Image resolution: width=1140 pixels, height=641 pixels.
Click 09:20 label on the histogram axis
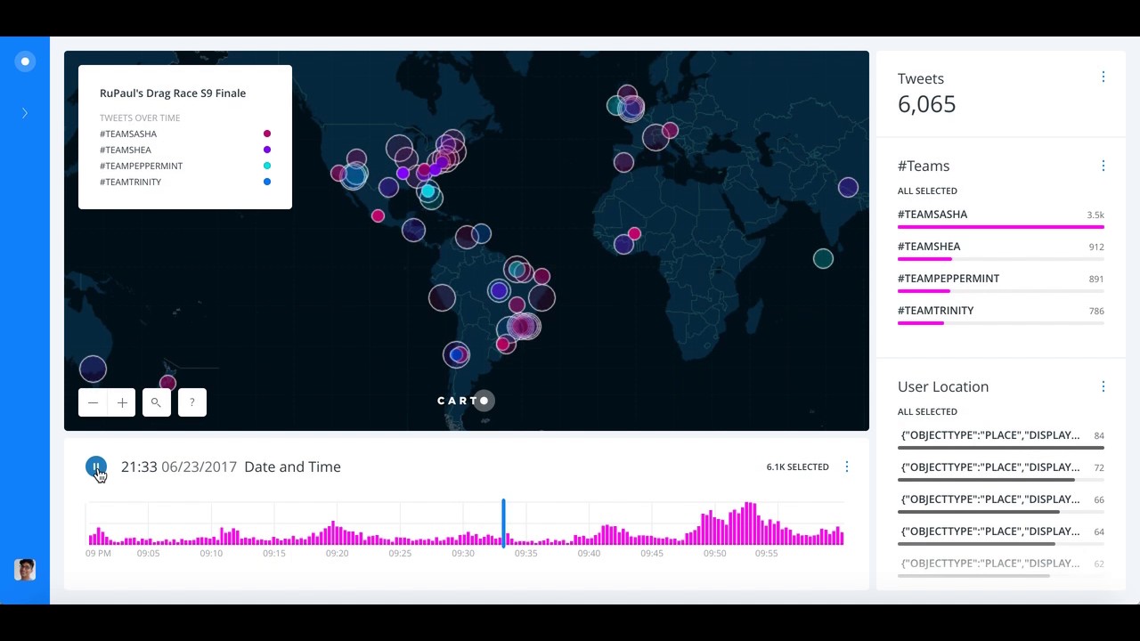(337, 553)
